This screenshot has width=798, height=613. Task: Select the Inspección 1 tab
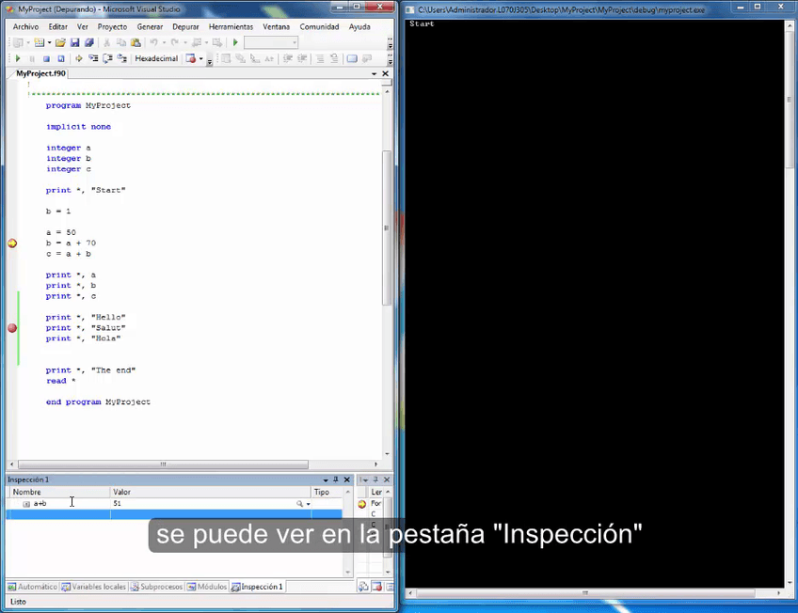[x=257, y=587]
